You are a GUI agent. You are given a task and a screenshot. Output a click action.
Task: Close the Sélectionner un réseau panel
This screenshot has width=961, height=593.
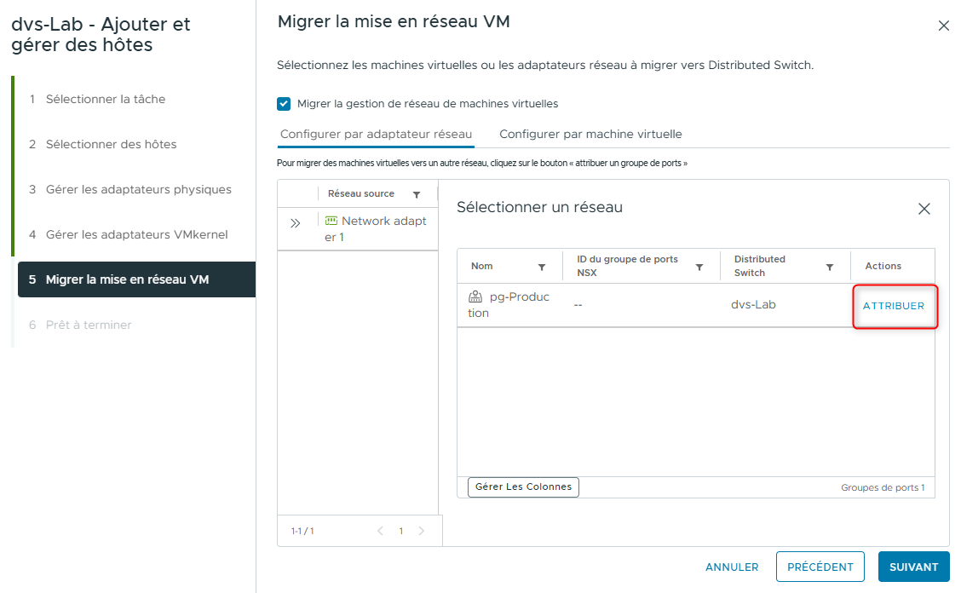pos(924,208)
